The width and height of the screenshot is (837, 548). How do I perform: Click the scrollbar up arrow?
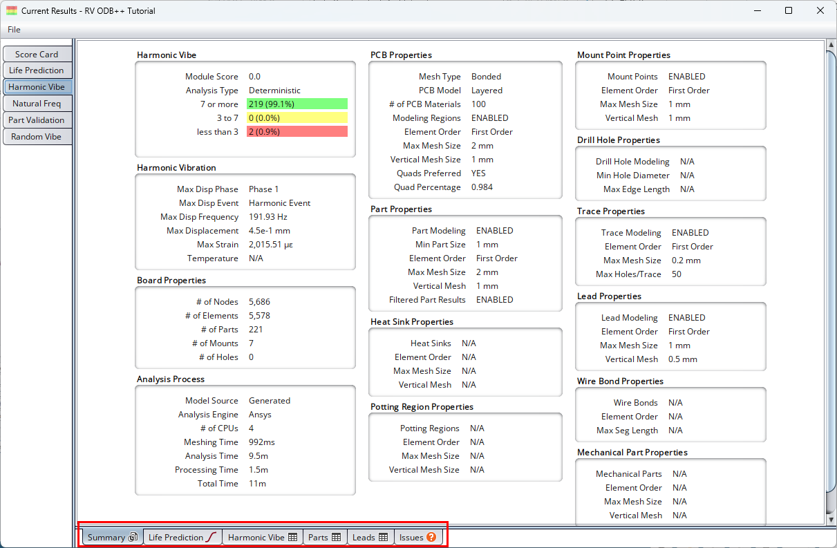tap(830, 46)
